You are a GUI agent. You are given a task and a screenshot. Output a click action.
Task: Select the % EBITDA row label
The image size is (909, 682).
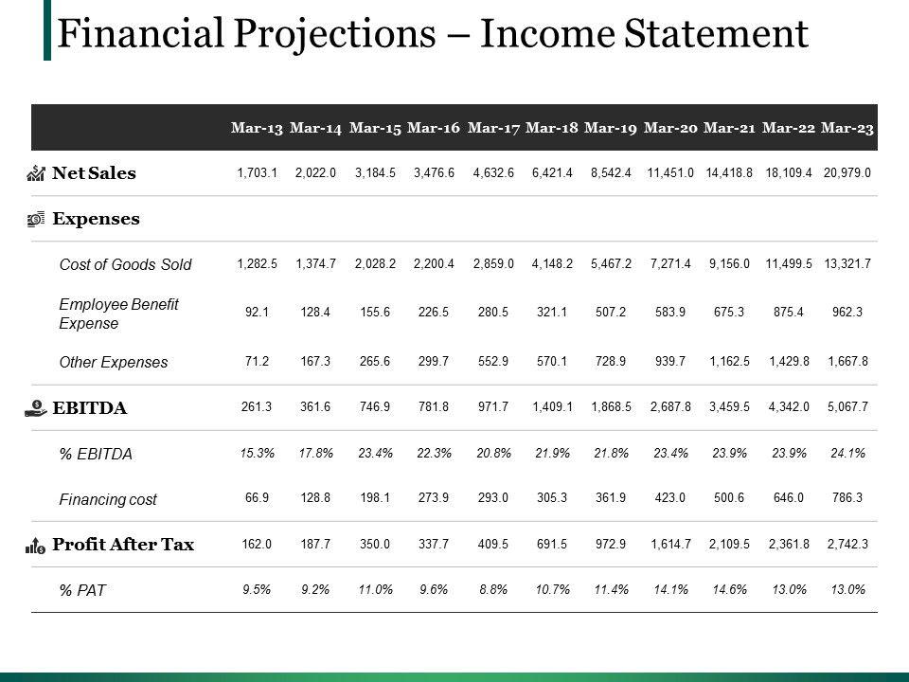click(96, 454)
